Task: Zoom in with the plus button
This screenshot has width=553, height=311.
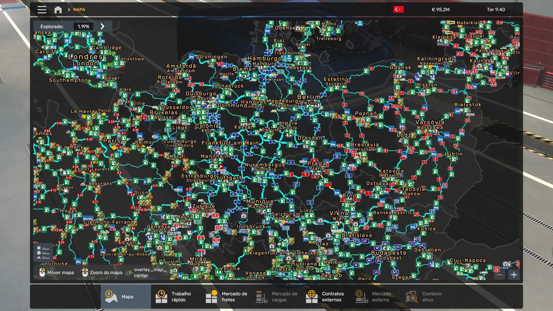Action: tap(514, 275)
